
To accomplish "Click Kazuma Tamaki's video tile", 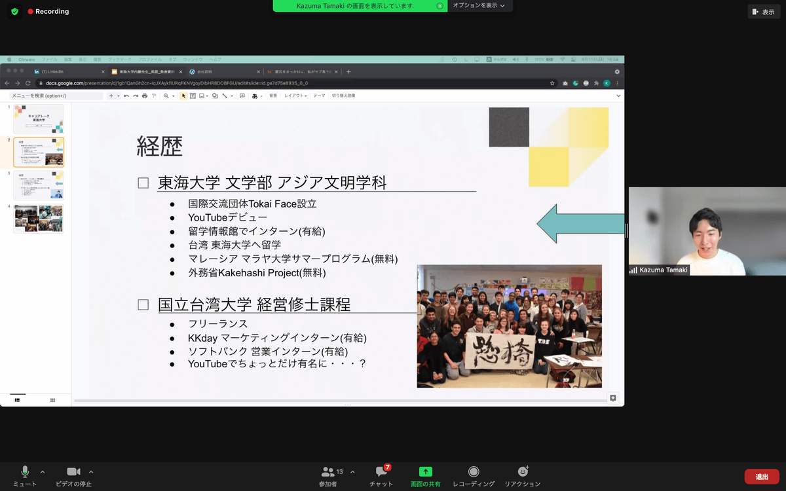I will [x=687, y=231].
